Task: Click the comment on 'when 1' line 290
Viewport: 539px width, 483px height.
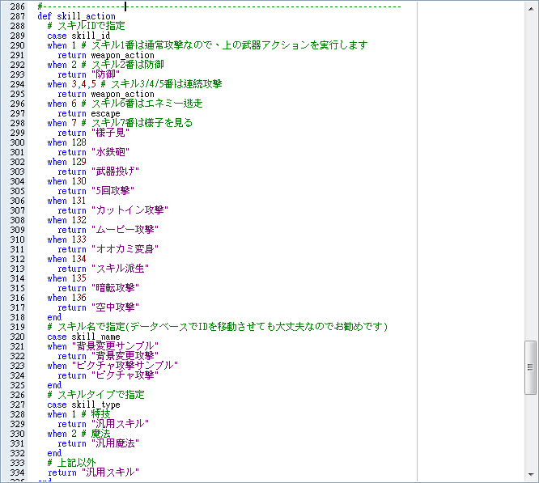Action: pyautogui.click(x=224, y=45)
